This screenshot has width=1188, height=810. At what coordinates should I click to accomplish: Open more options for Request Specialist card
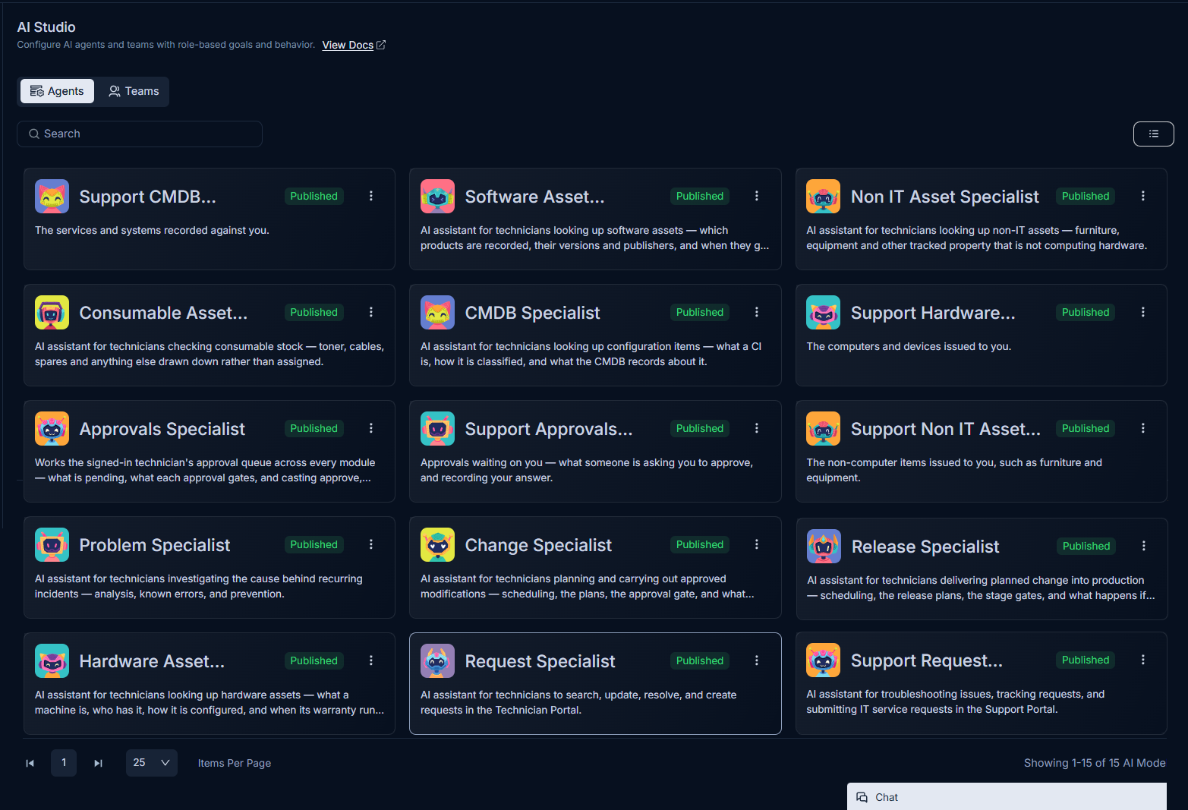click(757, 660)
